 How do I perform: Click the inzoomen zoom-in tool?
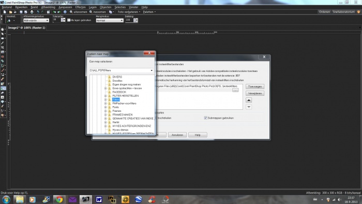coord(98,12)
